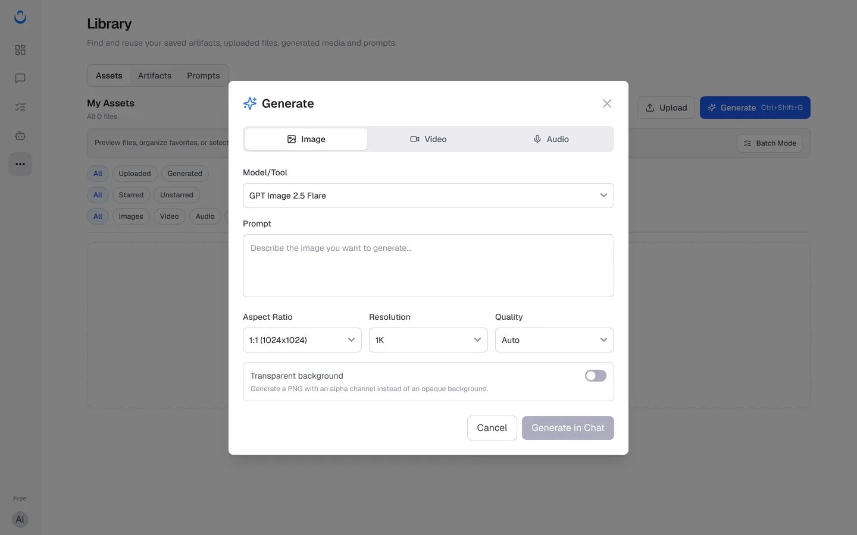
Task: Click into the Prompt text area
Action: [x=428, y=266]
